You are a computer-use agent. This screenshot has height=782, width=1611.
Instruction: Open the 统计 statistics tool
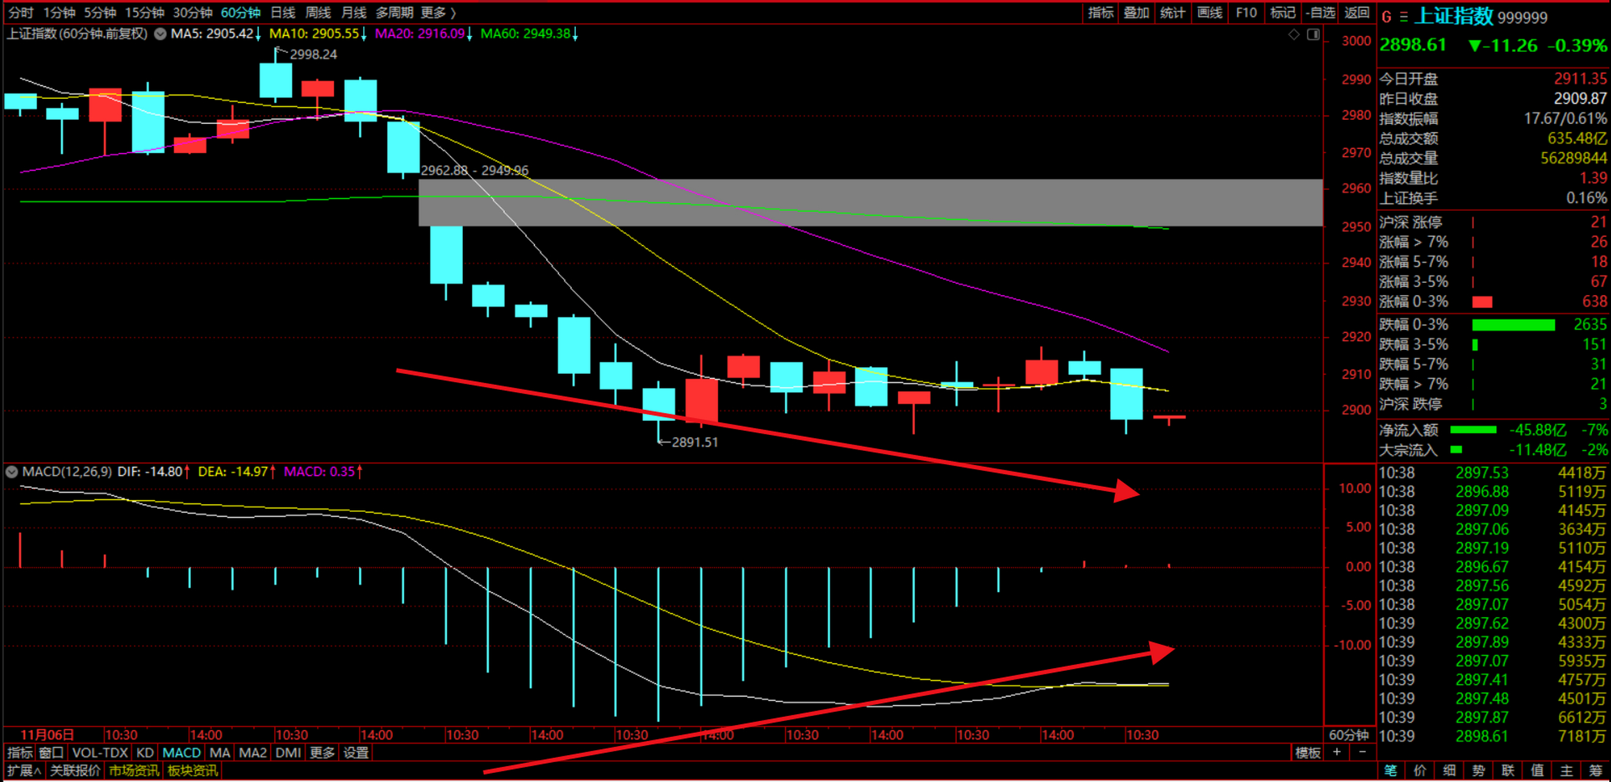(1173, 12)
